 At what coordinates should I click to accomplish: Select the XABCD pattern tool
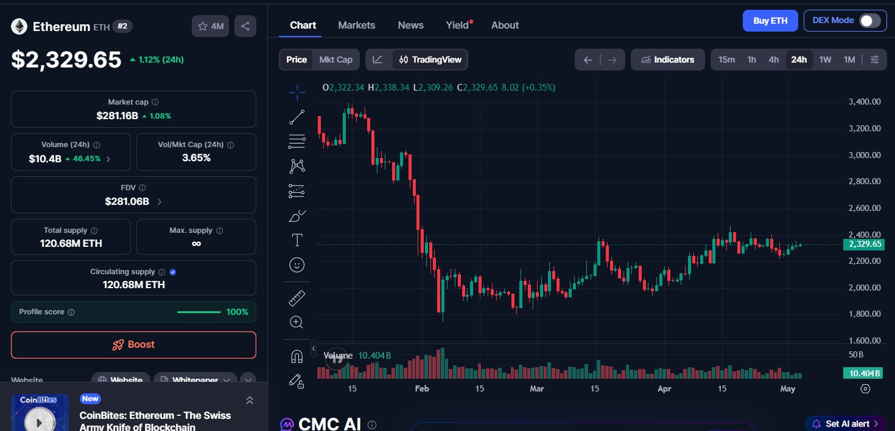[x=297, y=166]
